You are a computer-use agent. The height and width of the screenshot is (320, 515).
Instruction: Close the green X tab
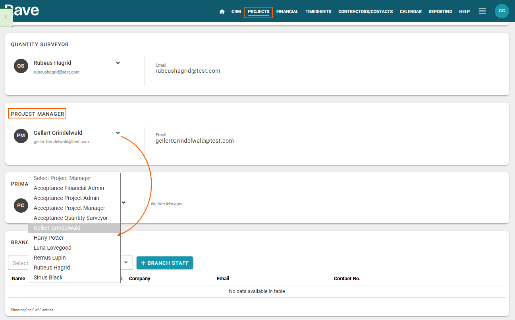(x=6, y=17)
